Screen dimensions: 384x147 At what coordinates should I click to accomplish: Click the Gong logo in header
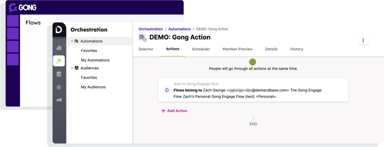pyautogui.click(x=22, y=7)
